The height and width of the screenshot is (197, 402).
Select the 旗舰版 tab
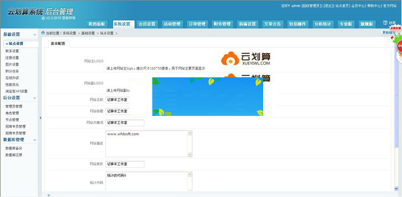(367, 24)
